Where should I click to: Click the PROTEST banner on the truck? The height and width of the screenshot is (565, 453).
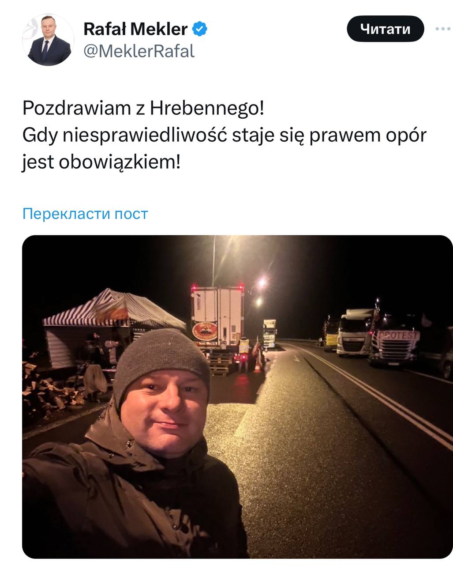[x=396, y=336]
